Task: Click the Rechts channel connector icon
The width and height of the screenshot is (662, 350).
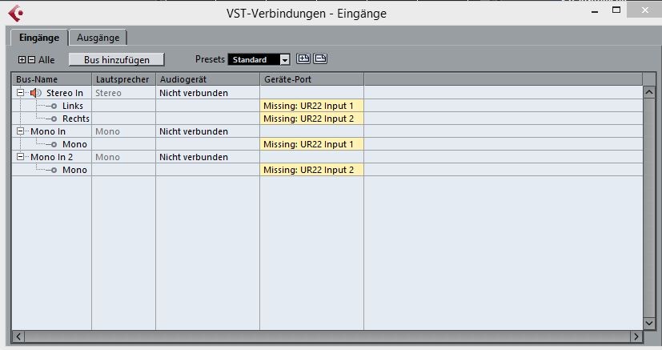Action: 54,119
